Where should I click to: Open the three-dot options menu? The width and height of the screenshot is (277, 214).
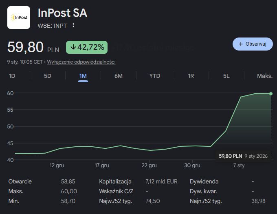tap(73, 25)
